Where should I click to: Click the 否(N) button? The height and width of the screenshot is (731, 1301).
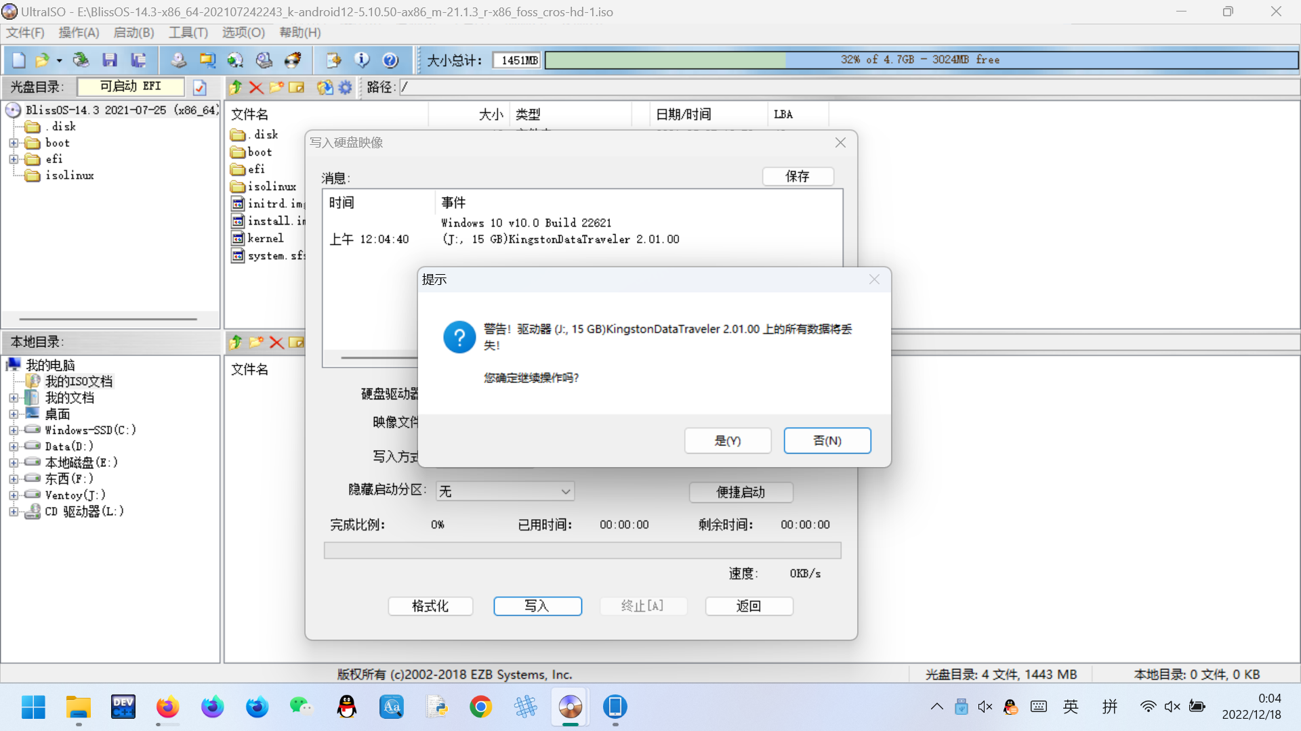tap(827, 441)
